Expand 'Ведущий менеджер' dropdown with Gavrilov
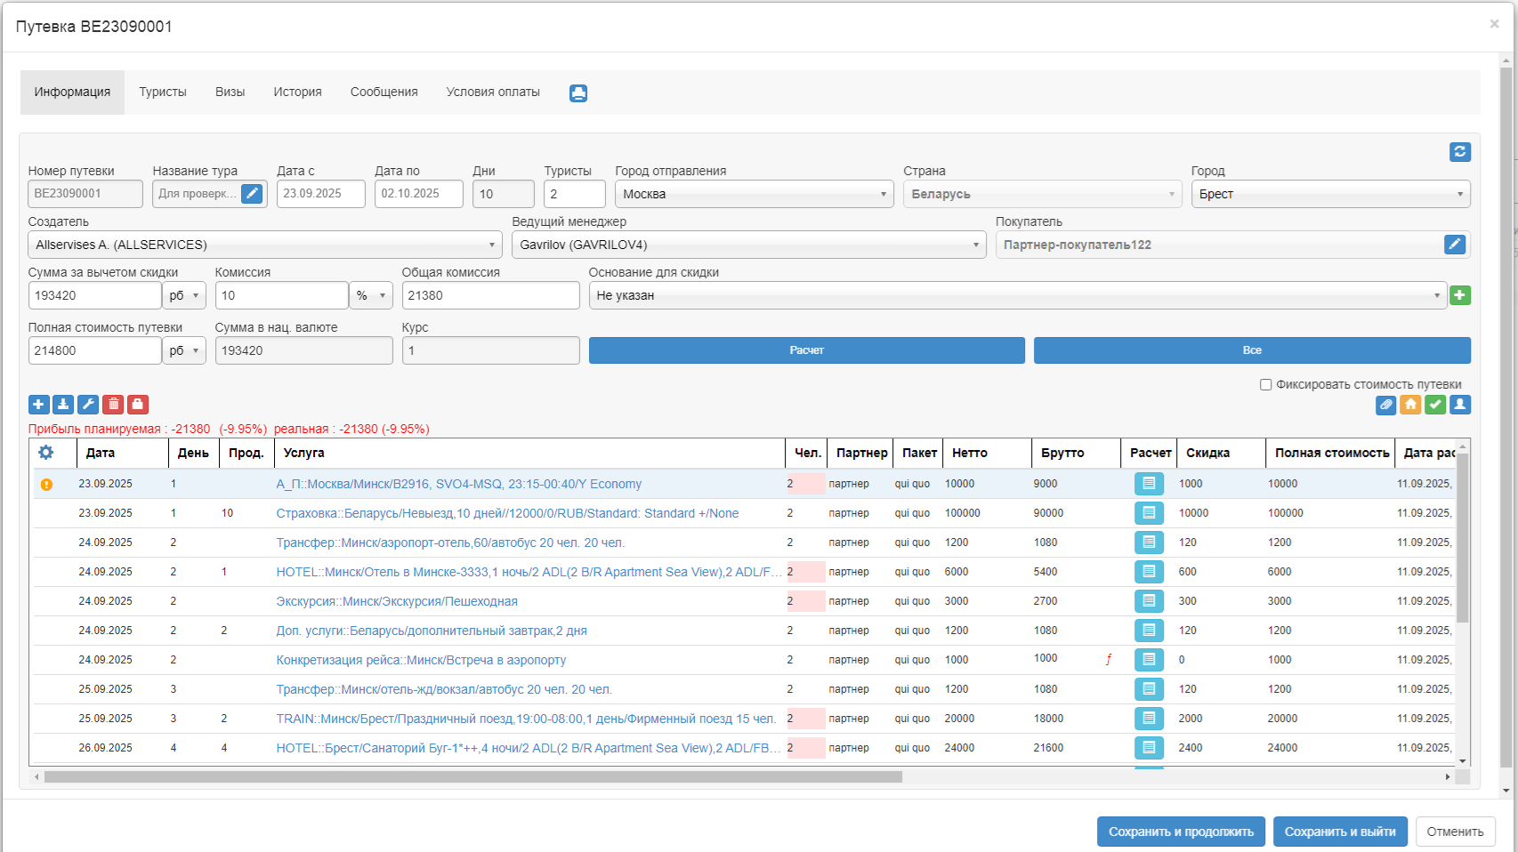Screen dimensions: 1518x852 748,245
